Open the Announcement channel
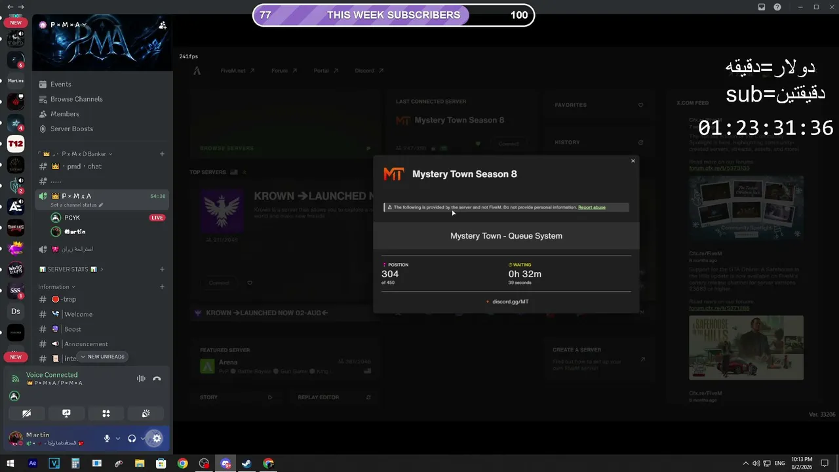This screenshot has height=472, width=839. pyautogui.click(x=102, y=344)
